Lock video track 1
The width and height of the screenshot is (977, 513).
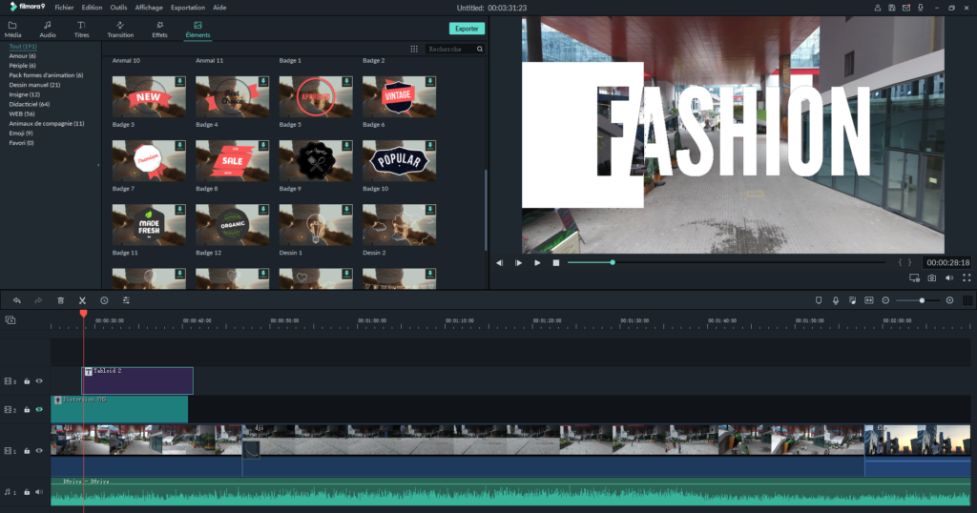tap(27, 450)
